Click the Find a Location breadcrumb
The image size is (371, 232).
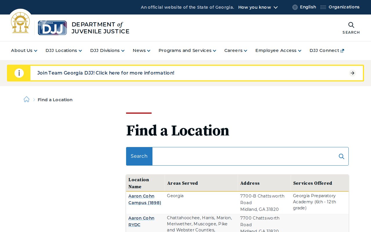[55, 100]
